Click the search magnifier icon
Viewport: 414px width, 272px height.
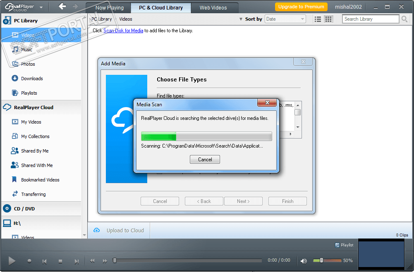tap(404, 19)
